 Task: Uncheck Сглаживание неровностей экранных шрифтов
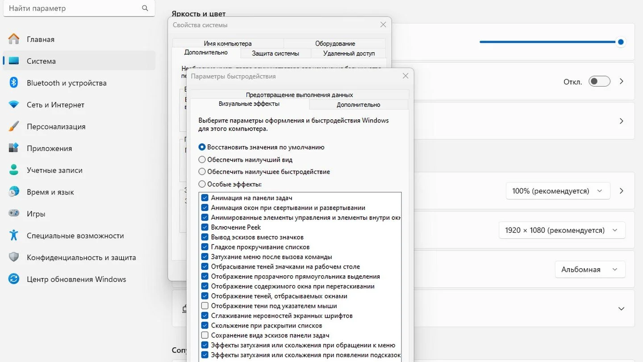pyautogui.click(x=205, y=316)
